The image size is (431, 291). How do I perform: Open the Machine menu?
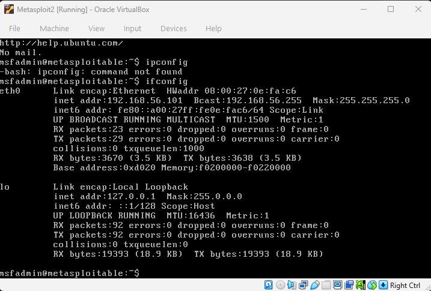[x=54, y=29]
